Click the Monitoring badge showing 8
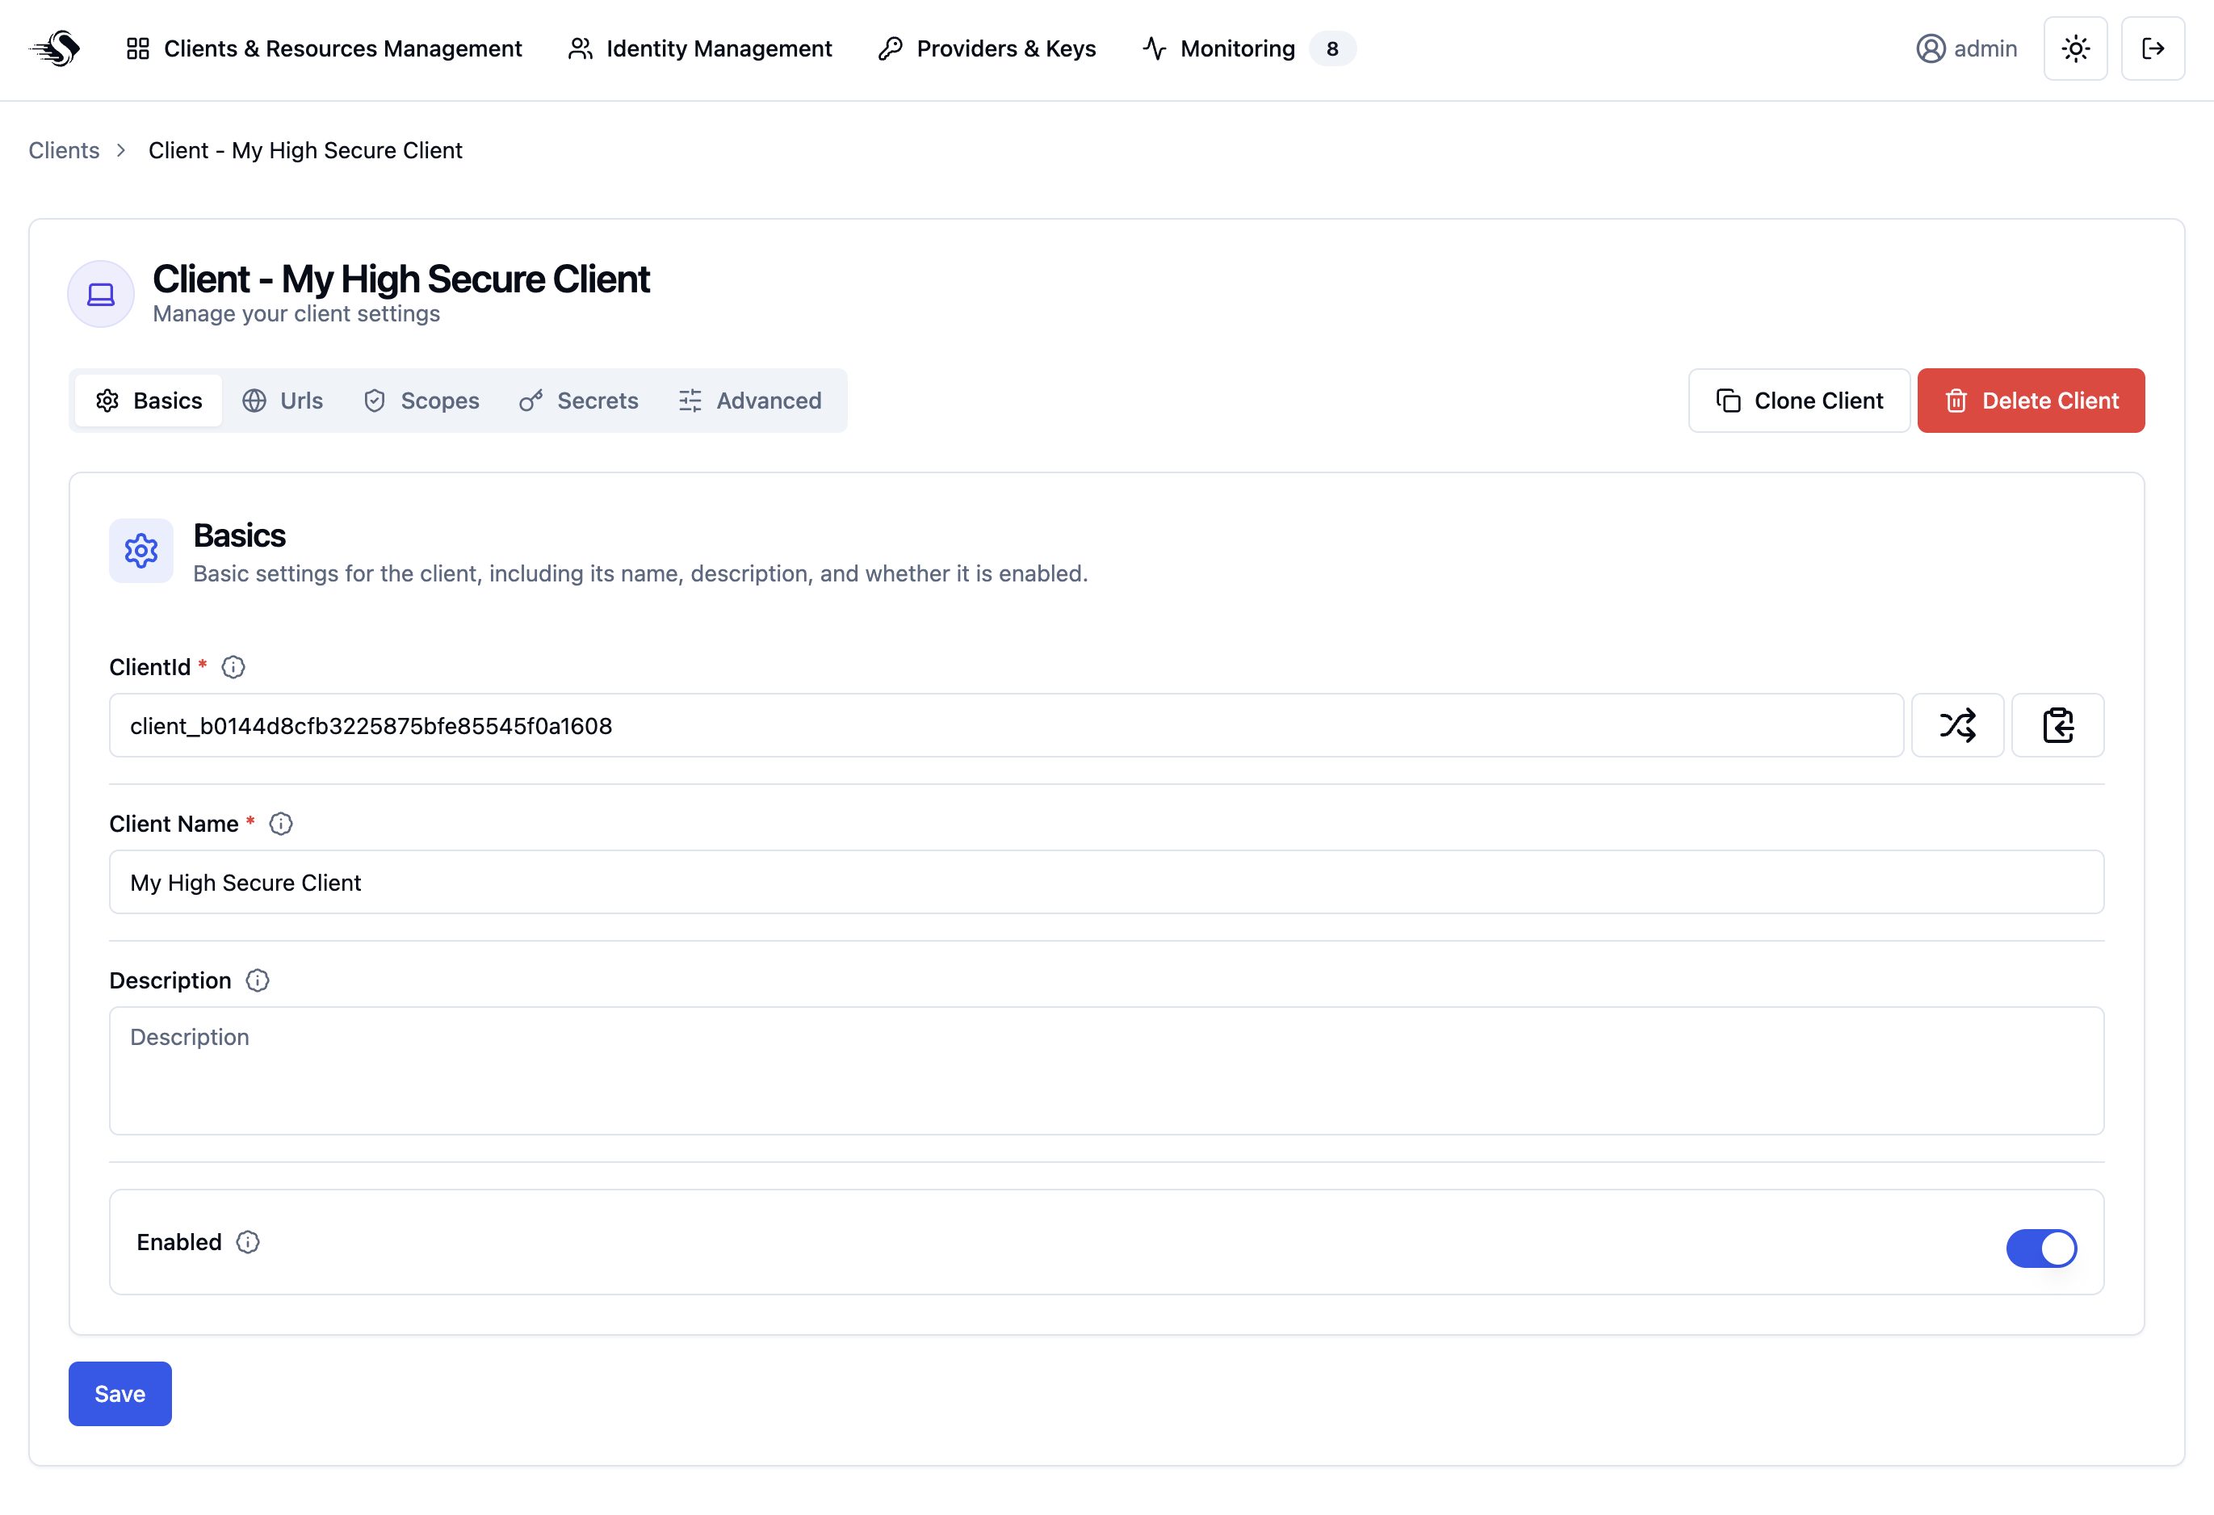Viewport: 2214px width, 1515px height. [1331, 48]
